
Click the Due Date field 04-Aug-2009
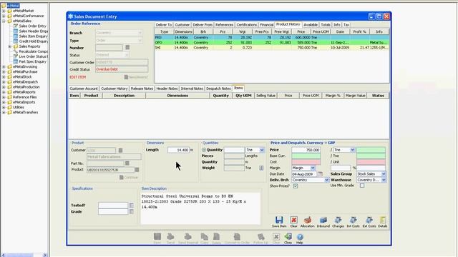(x=304, y=174)
